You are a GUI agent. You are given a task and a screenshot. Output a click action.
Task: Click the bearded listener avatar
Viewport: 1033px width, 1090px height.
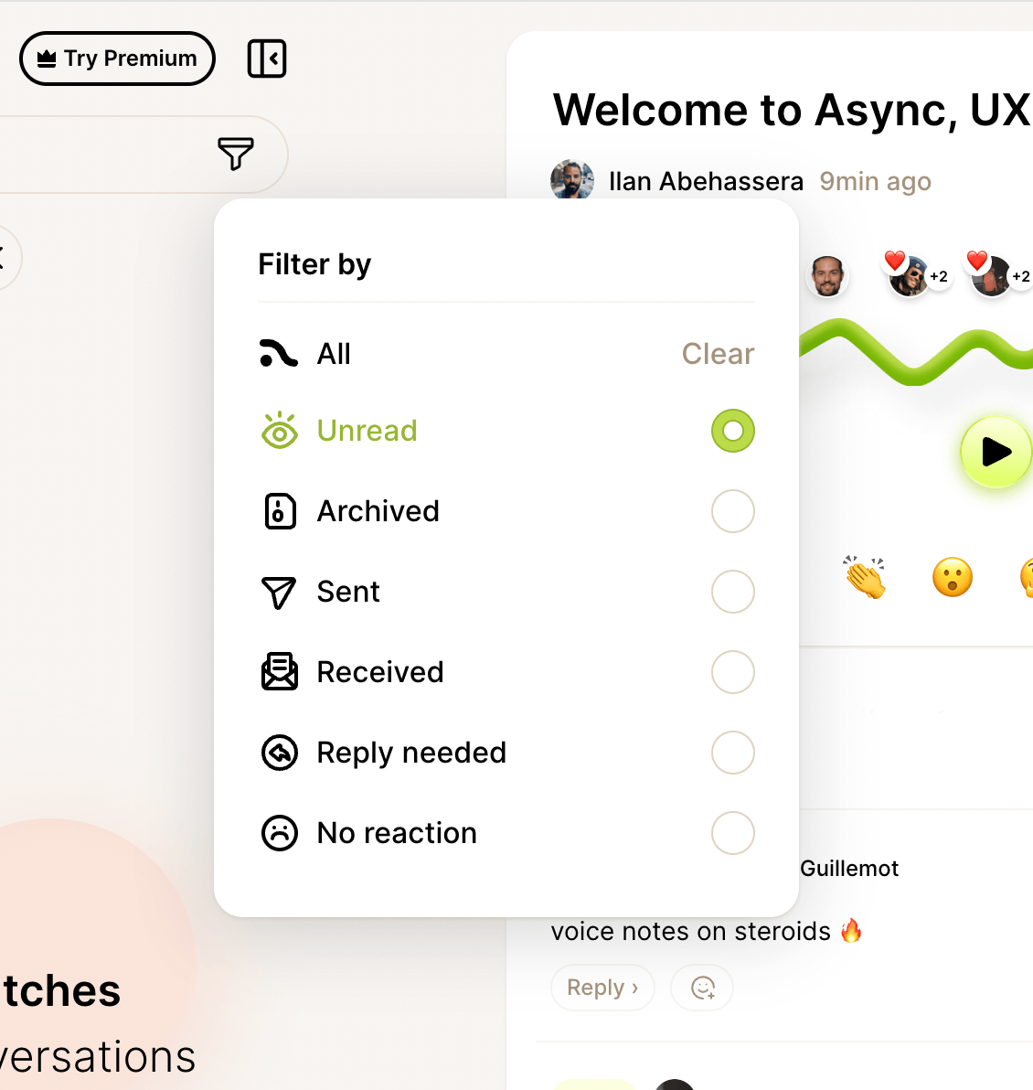pyautogui.click(x=827, y=276)
